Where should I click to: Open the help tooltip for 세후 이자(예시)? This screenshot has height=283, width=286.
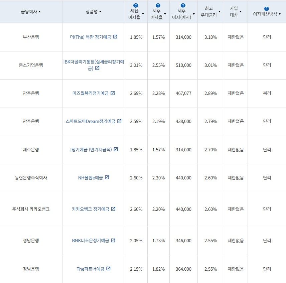click(x=183, y=5)
